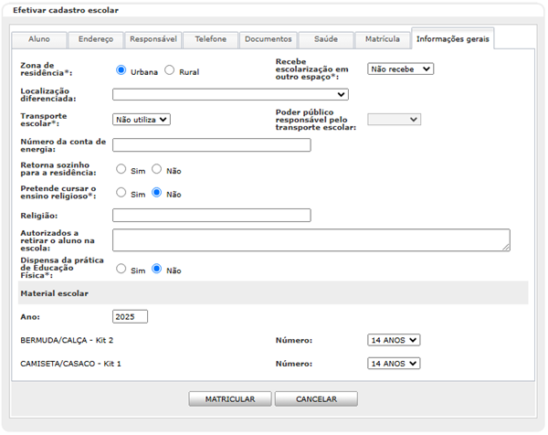Click the Autorizados a retirar o aluno textarea

coord(311,239)
